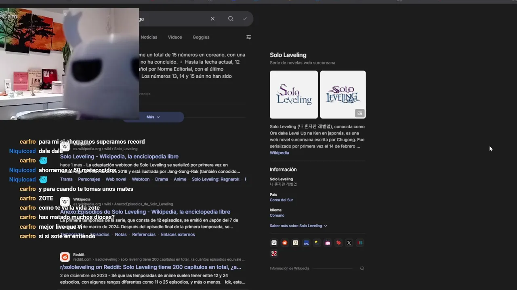Open the red-white icon on second profile row

click(274, 253)
